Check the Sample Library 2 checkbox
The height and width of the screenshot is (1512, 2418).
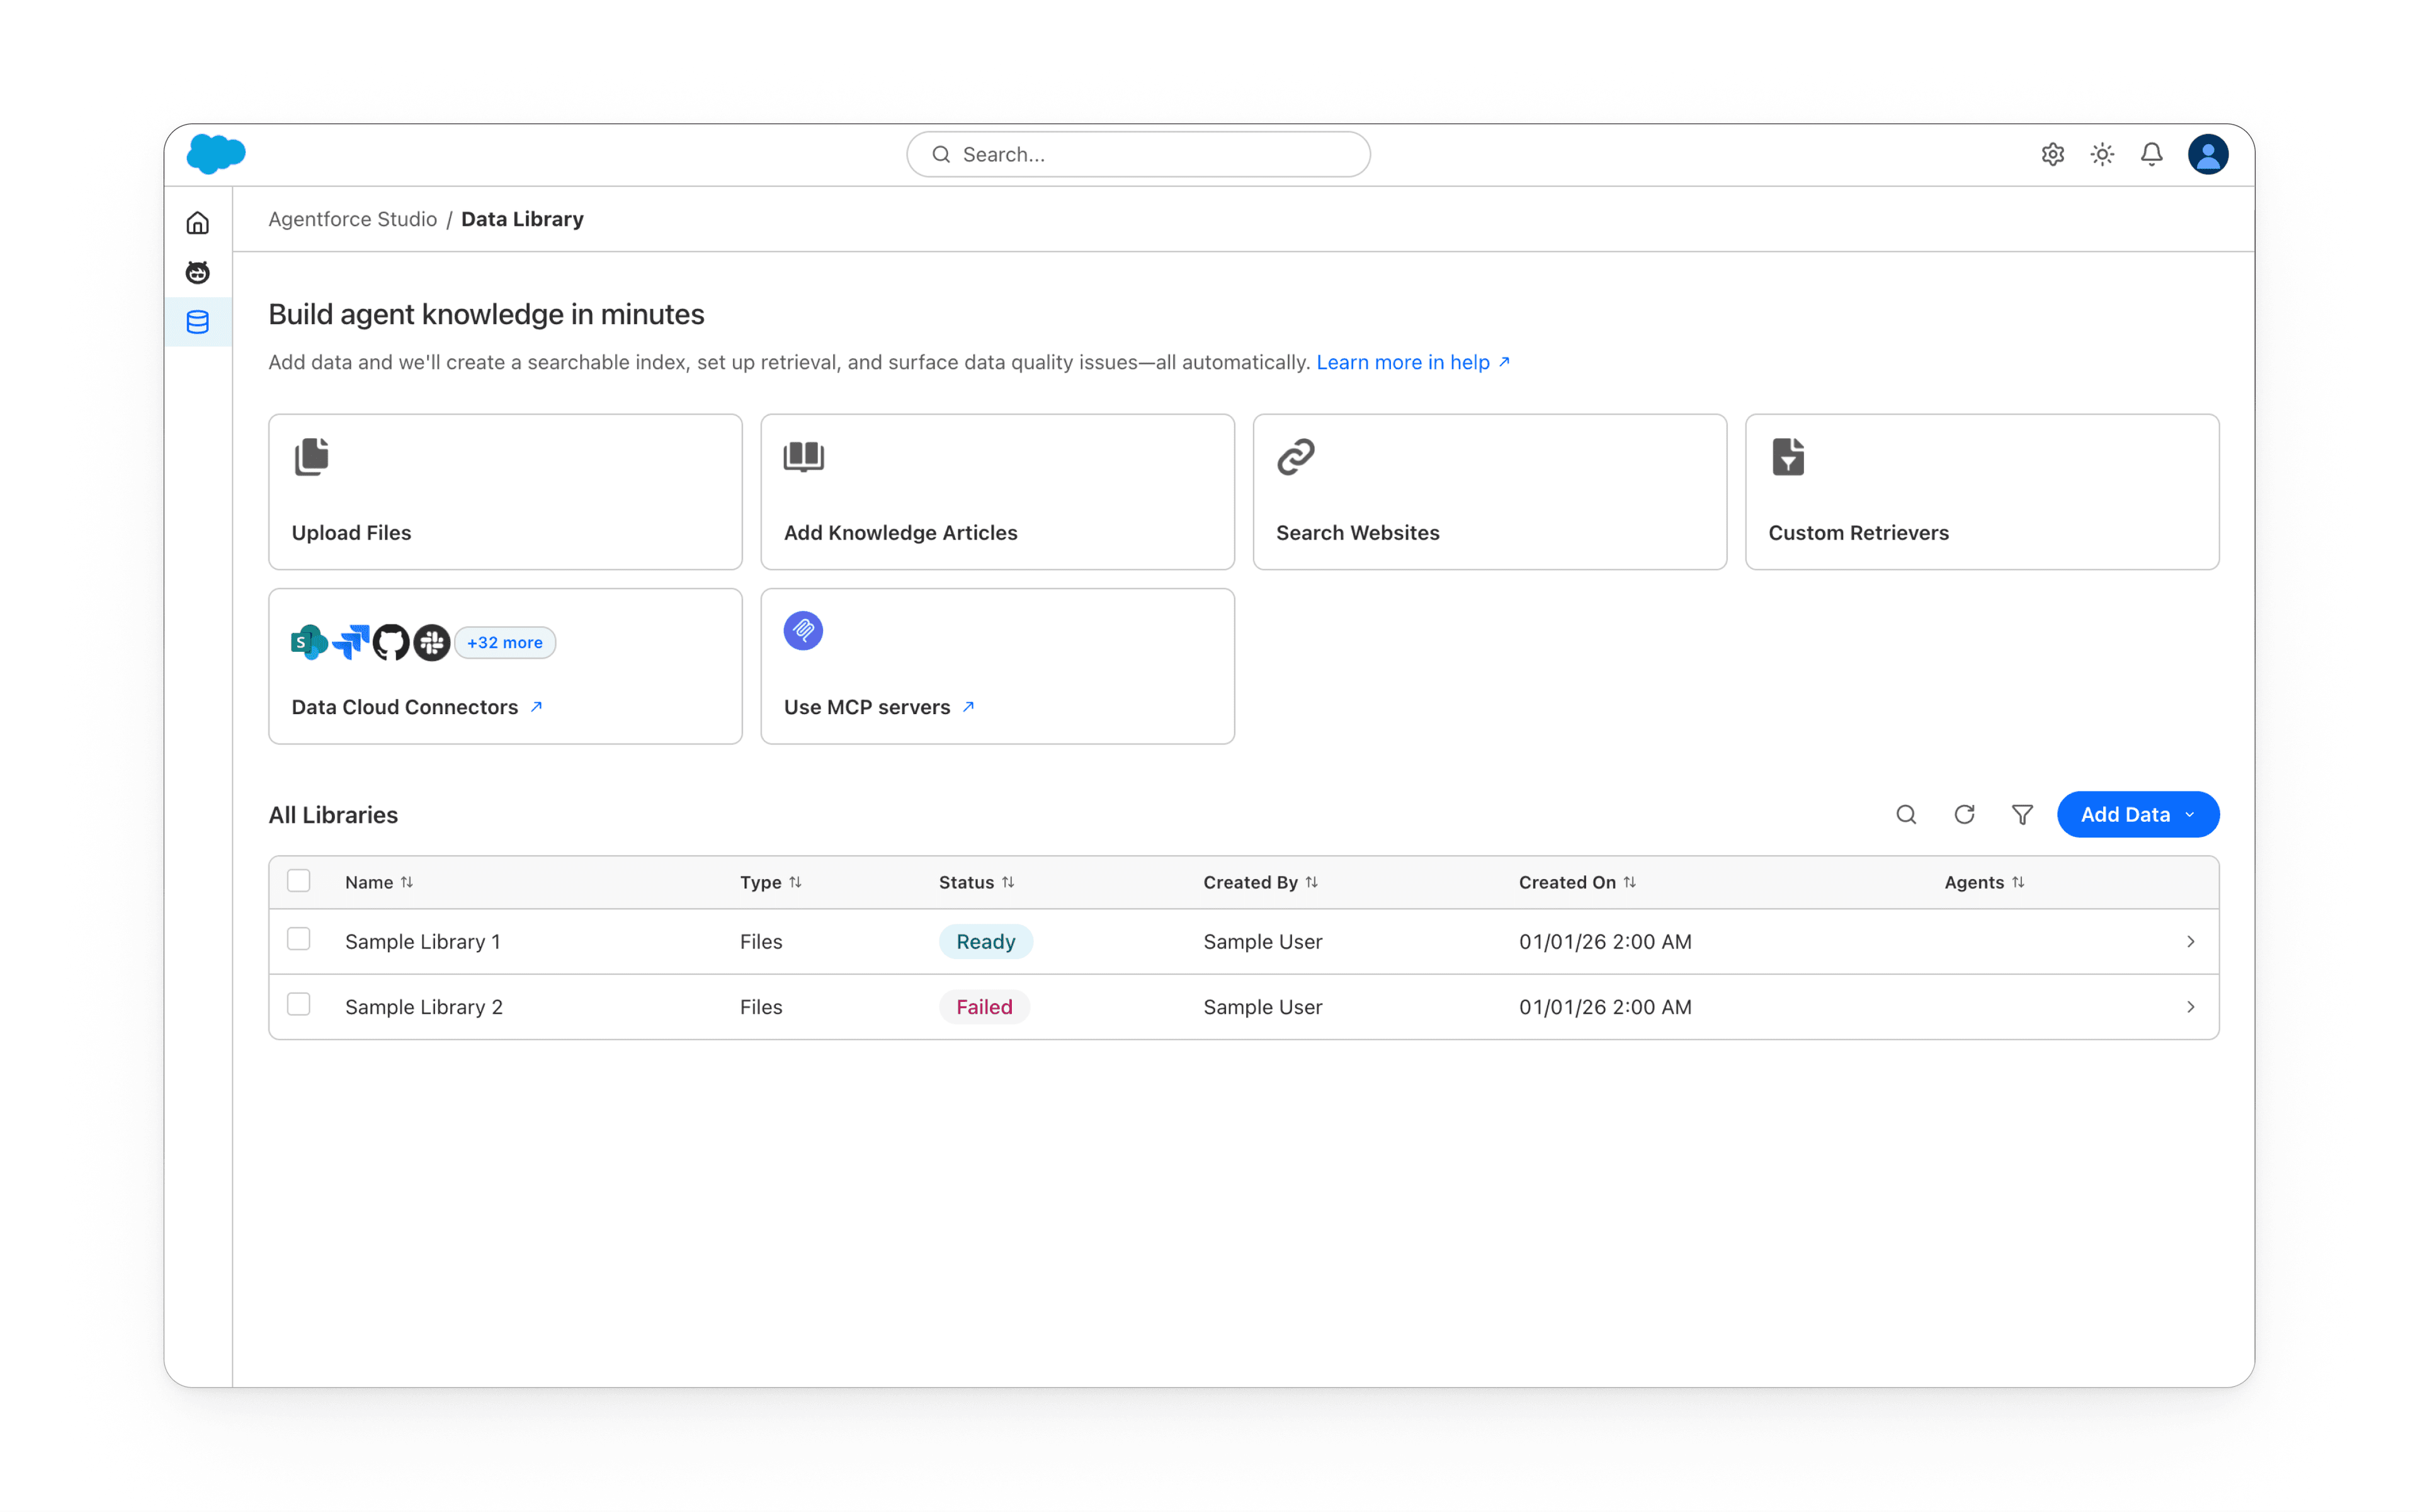tap(298, 1004)
